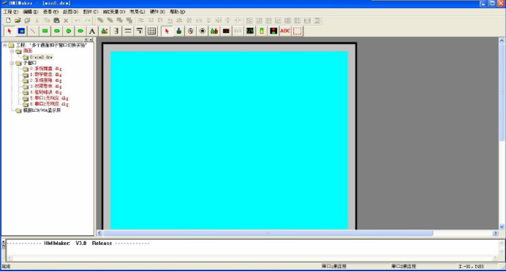This screenshot has width=506, height=272.
Task: Click the canvas vertical scrollbar down arrow
Action: pyautogui.click(x=502, y=227)
